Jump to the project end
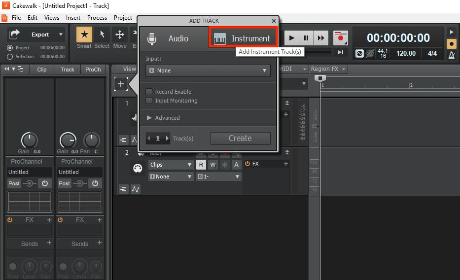Image resolution: width=460 pixels, height=280 pixels. (x=340, y=52)
